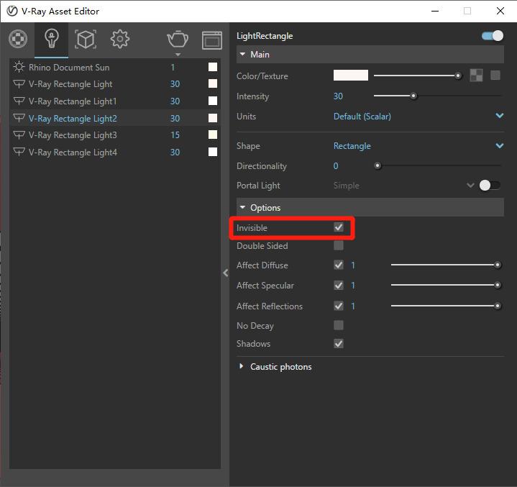
Task: Edit the Intensity value field
Action: coord(338,96)
